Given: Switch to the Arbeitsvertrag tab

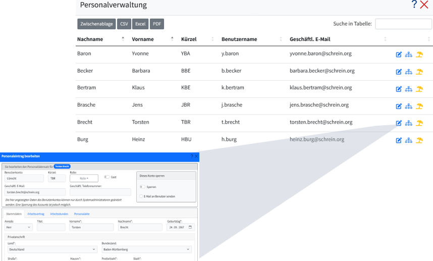Looking at the screenshot, I should click(36, 214).
